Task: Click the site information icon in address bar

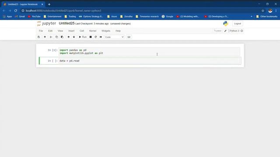Action: click(x=23, y=10)
